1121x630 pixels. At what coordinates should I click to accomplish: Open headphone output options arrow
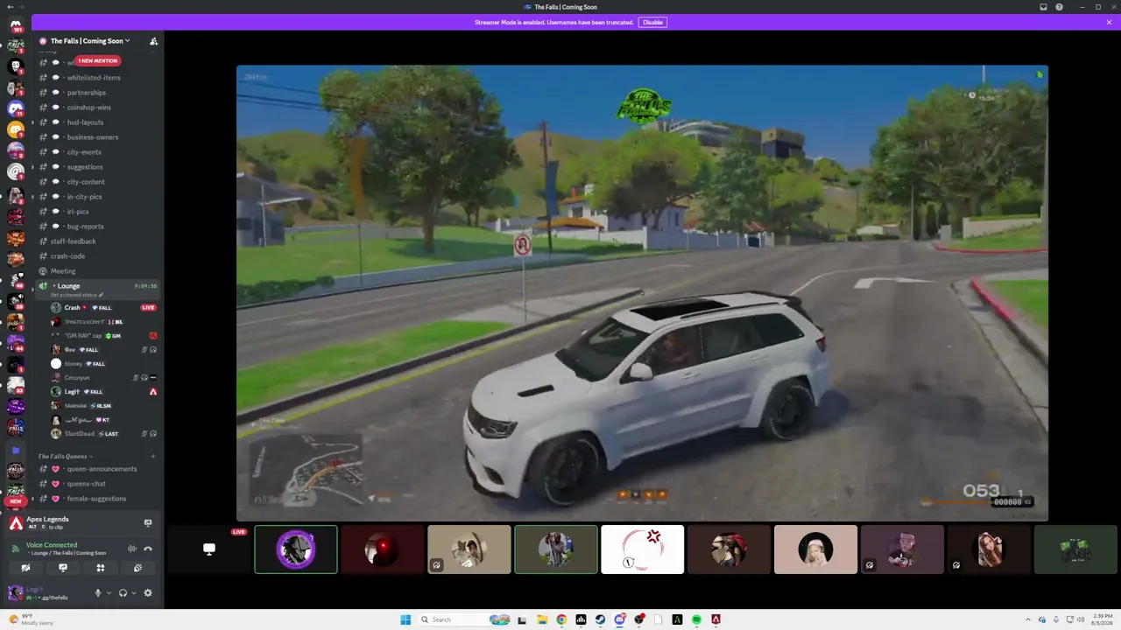tap(133, 593)
